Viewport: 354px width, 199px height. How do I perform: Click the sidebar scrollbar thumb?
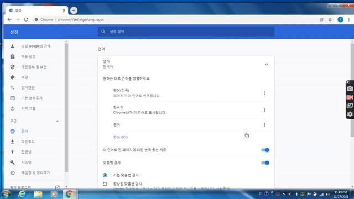(x=66, y=108)
